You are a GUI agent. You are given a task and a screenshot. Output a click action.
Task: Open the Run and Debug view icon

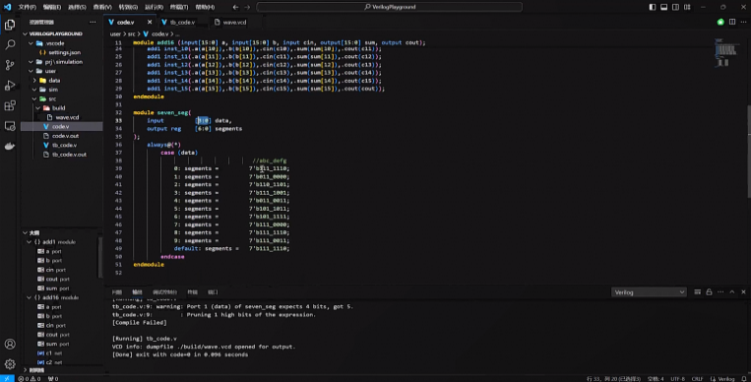click(10, 86)
